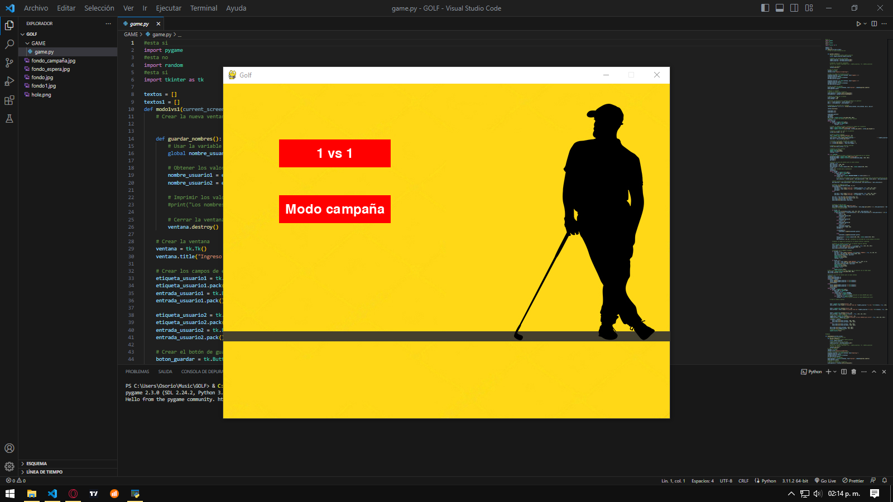Open the Extensions icon in the Activity Bar
The height and width of the screenshot is (502, 893).
9,100
